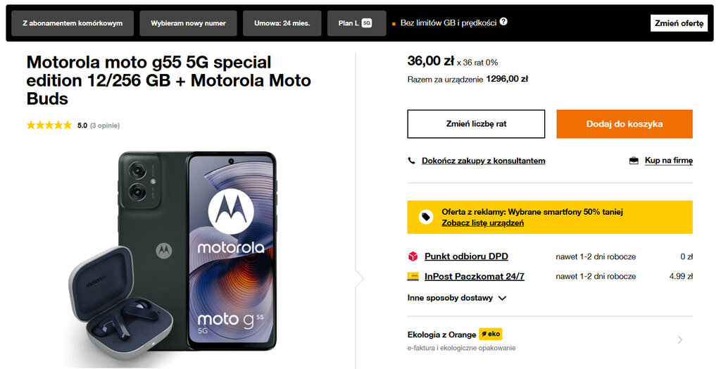This screenshot has width=721, height=369.
Task: Click the eko leaf badge
Action: click(x=490, y=334)
